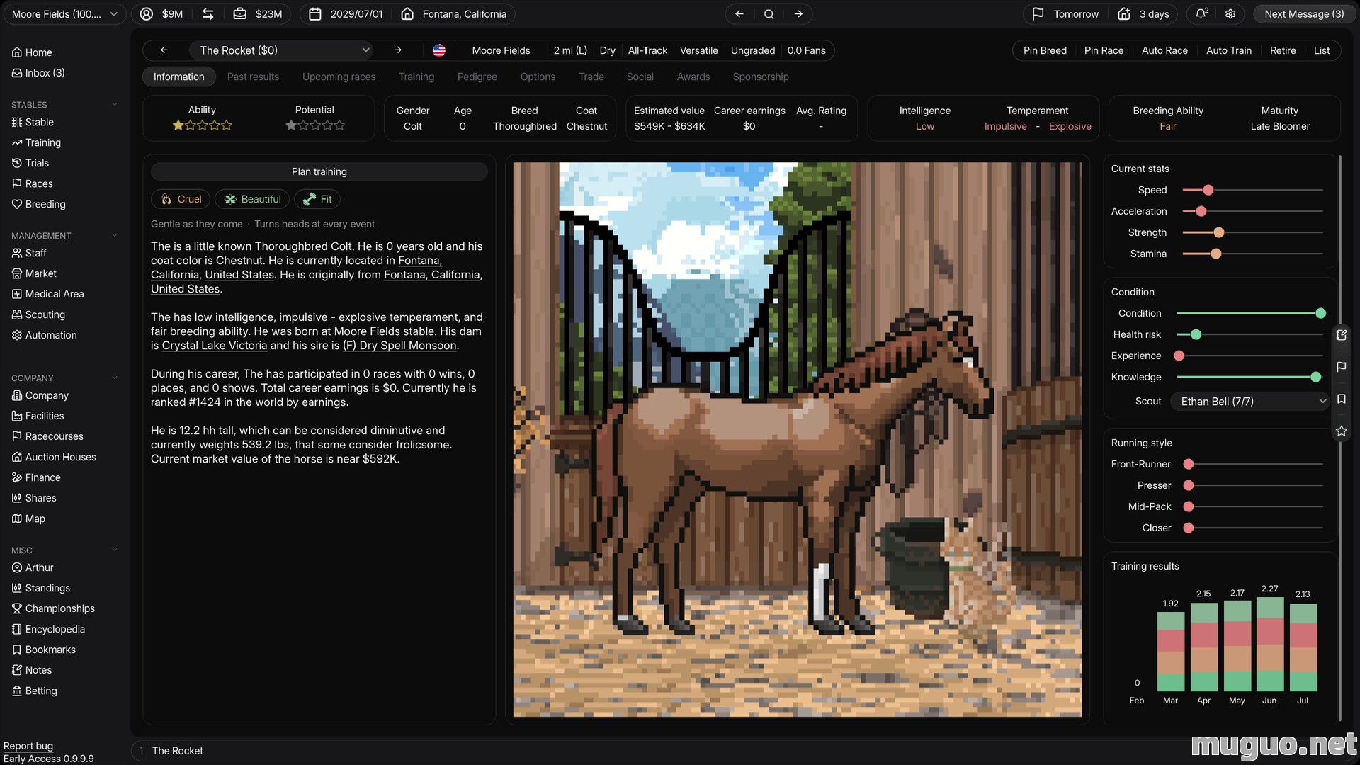This screenshot has width=1360, height=765.
Task: Click the Report bug link
Action: tap(28, 746)
